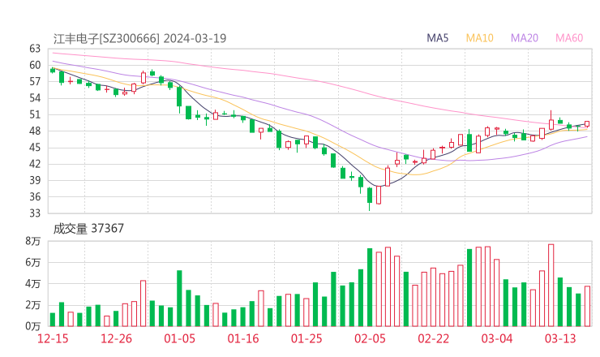Click the 4万 volume axis label
This screenshot has width=600, height=357.
point(33,284)
